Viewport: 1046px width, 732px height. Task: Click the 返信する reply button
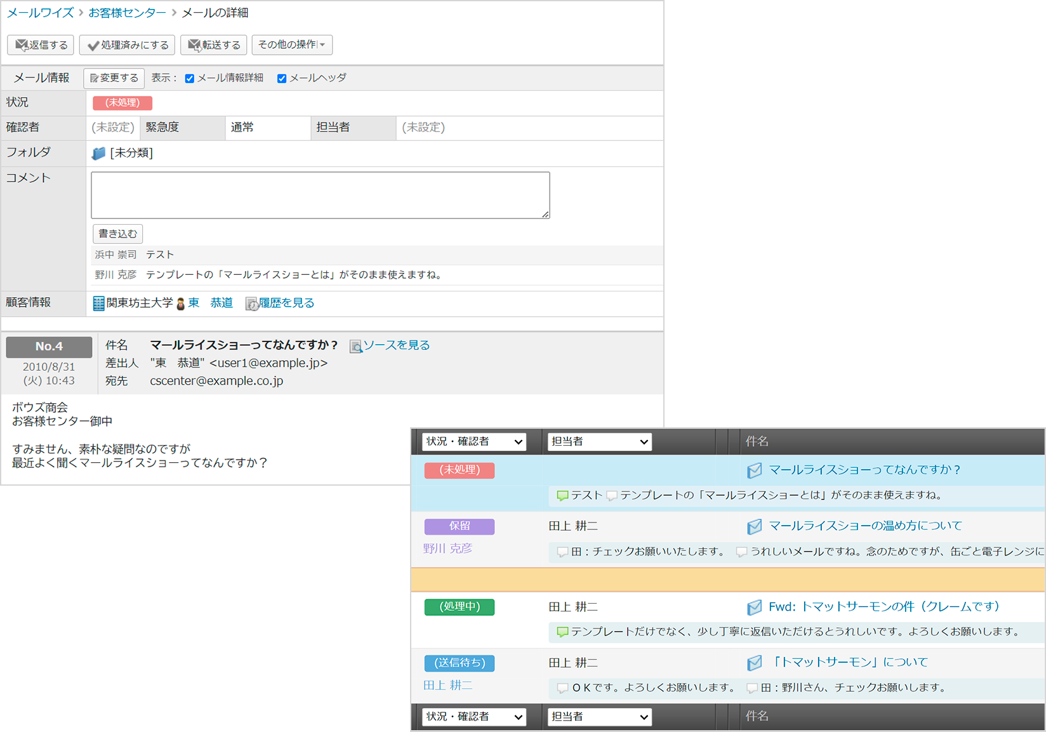tap(41, 45)
